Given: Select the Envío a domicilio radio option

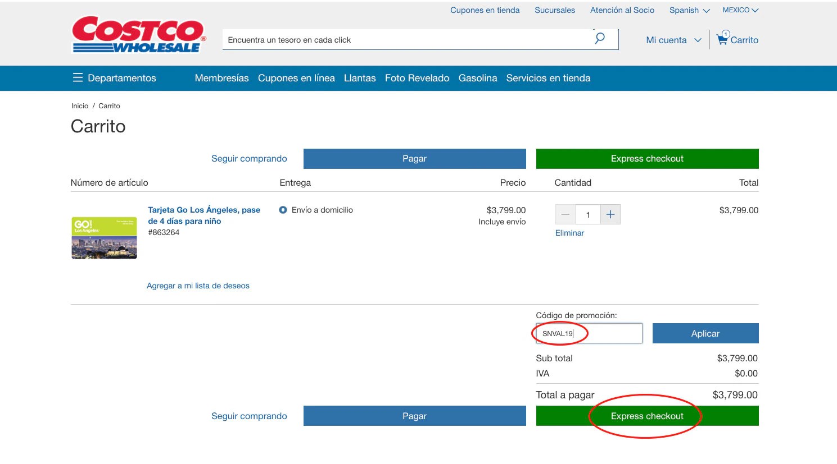Looking at the screenshot, I should coord(283,210).
